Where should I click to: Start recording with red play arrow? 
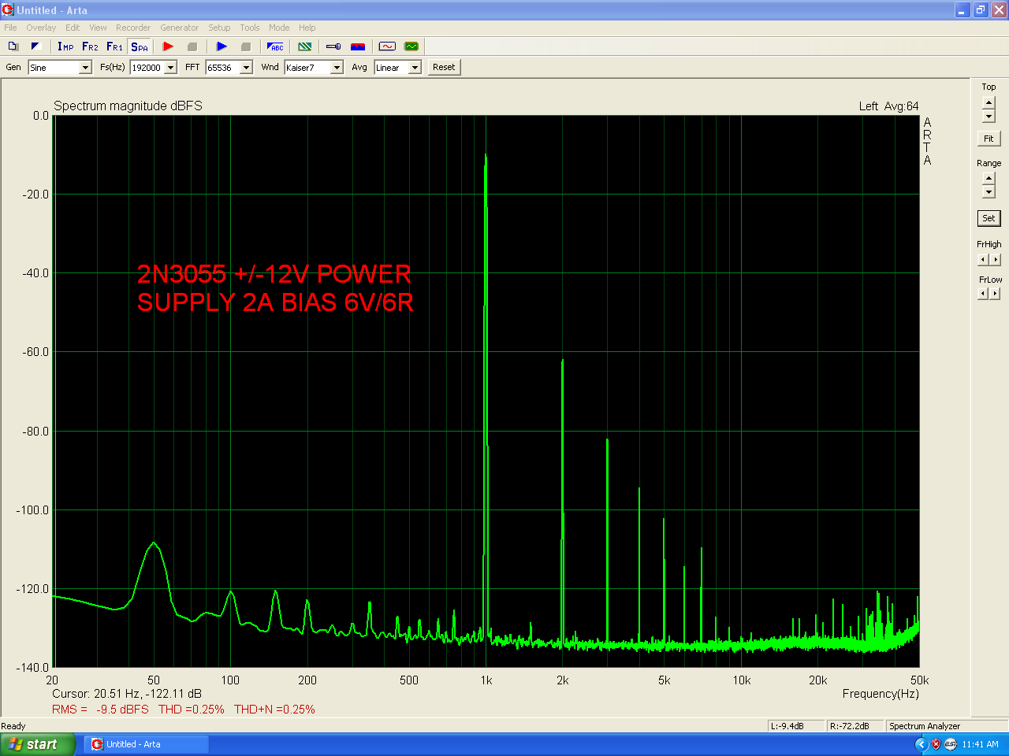[x=168, y=46]
